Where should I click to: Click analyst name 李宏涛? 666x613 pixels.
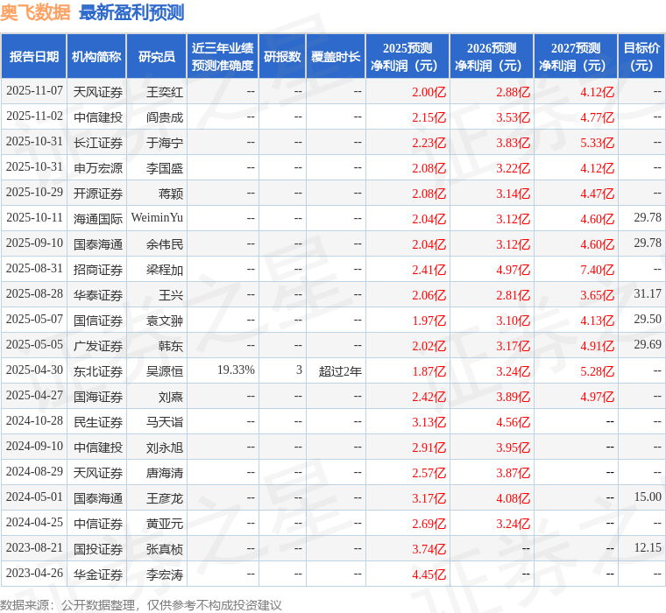(x=165, y=574)
